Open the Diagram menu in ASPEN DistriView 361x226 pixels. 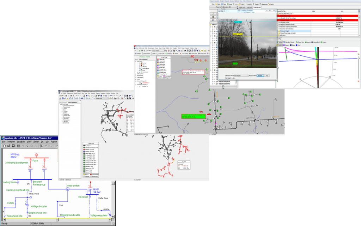tap(21, 142)
